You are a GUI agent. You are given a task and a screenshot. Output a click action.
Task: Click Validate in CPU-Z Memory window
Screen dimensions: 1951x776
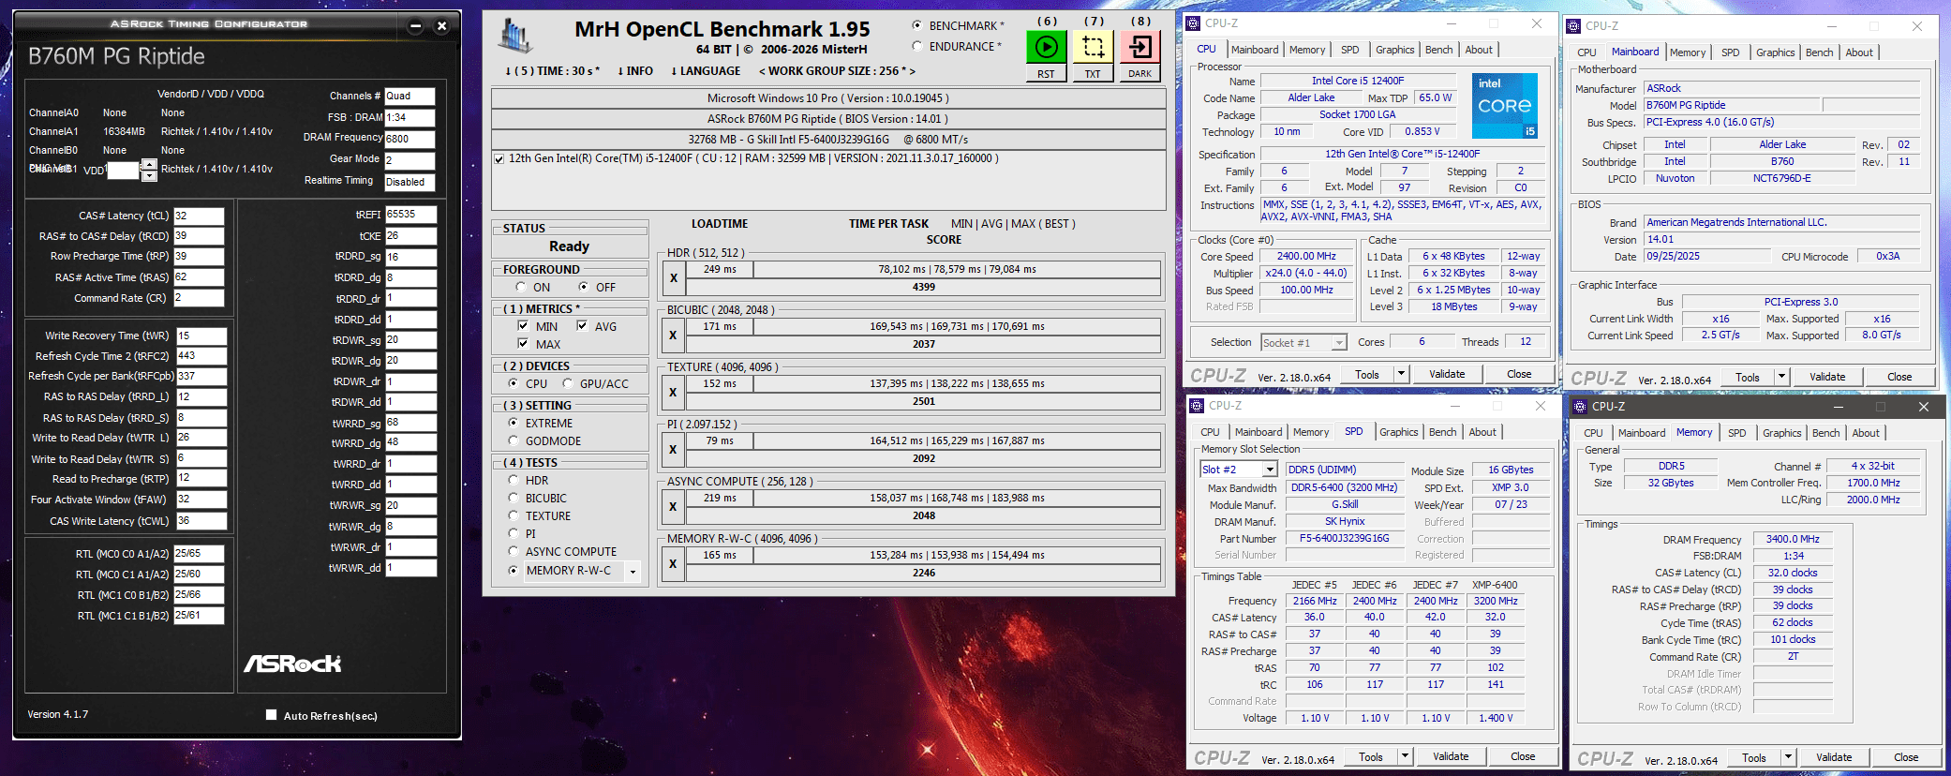1834,757
